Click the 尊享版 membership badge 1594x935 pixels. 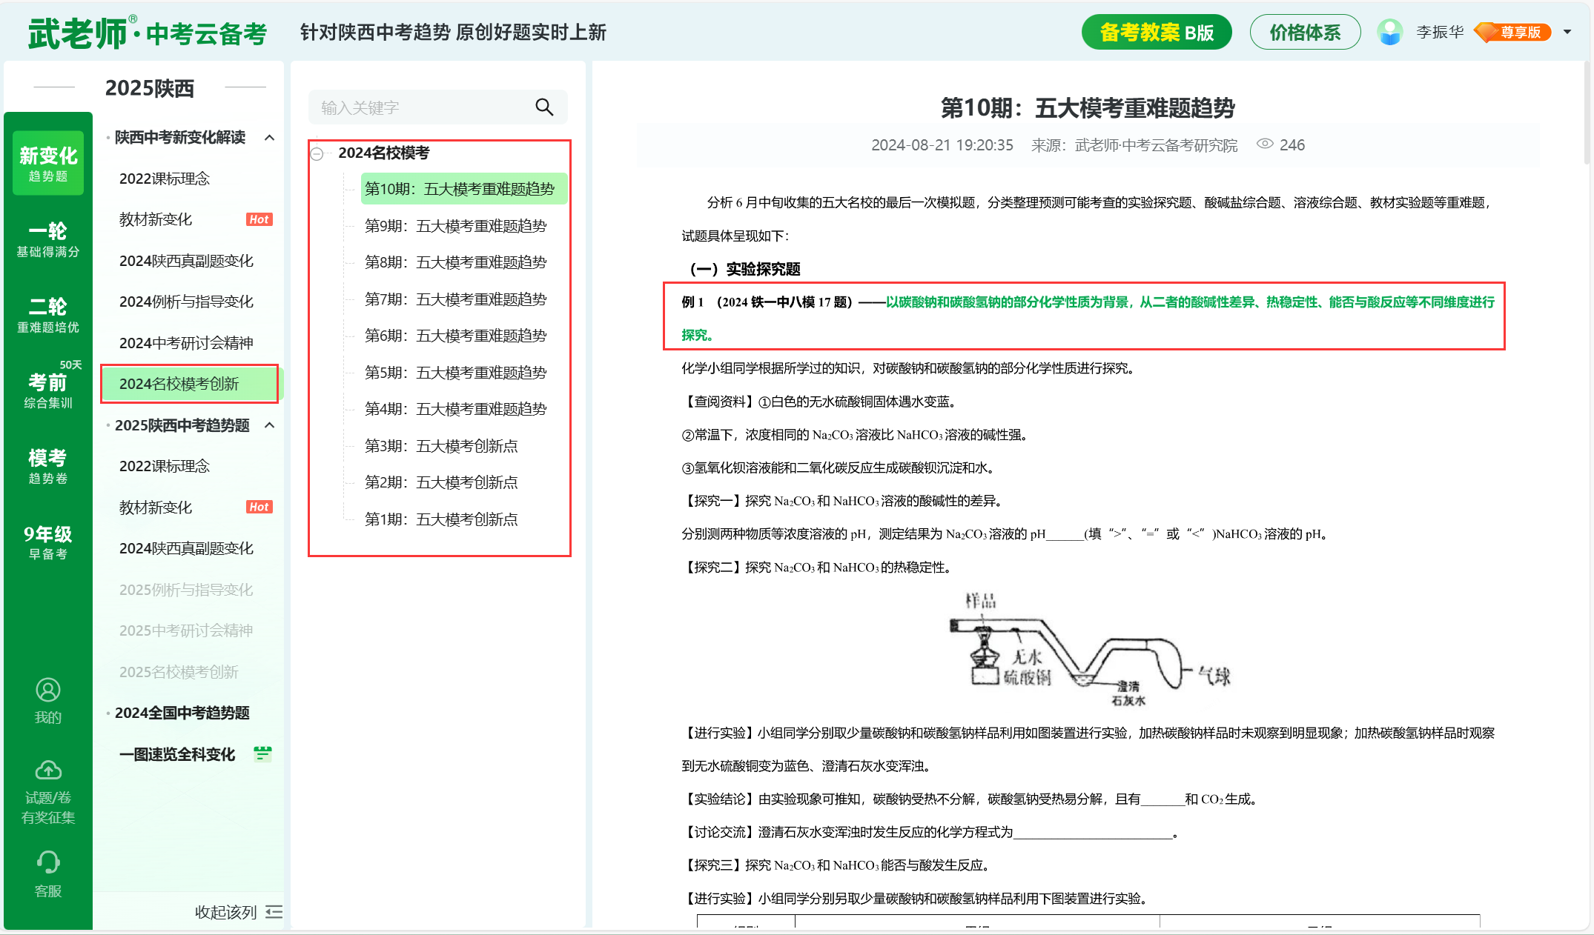pyautogui.click(x=1512, y=32)
